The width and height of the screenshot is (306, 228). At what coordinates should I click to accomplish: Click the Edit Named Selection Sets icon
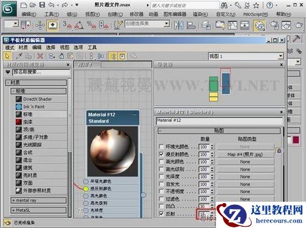coord(118,25)
